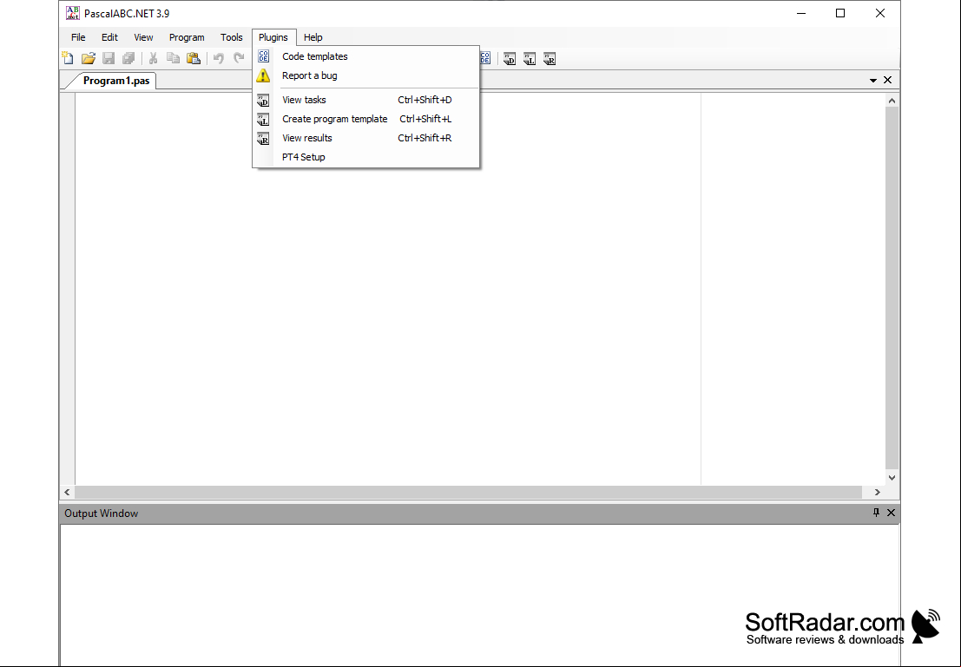Click the PT4 View results toolbar icon
Image resolution: width=961 pixels, height=667 pixels.
tap(550, 59)
